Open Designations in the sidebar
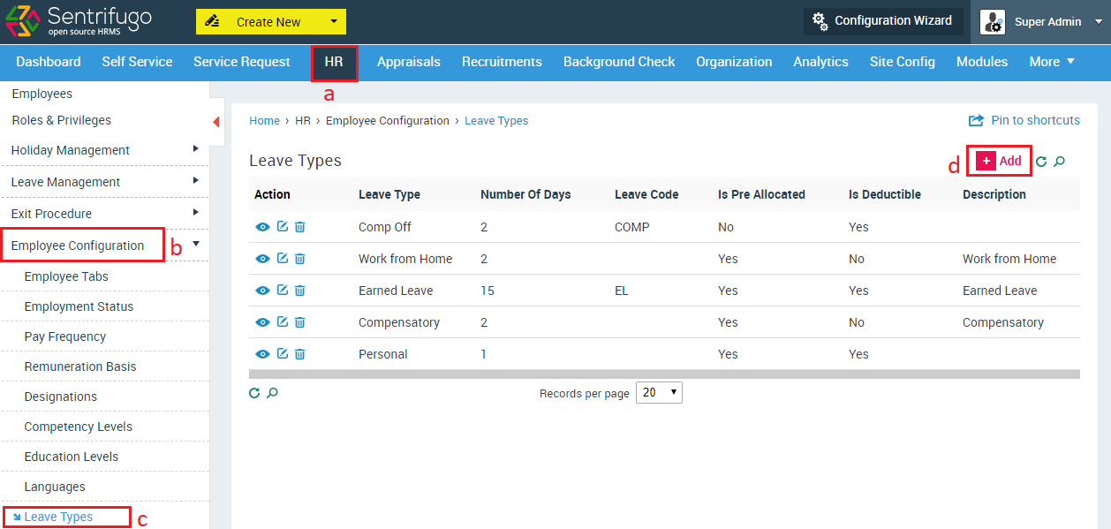The height and width of the screenshot is (529, 1111). tap(61, 397)
